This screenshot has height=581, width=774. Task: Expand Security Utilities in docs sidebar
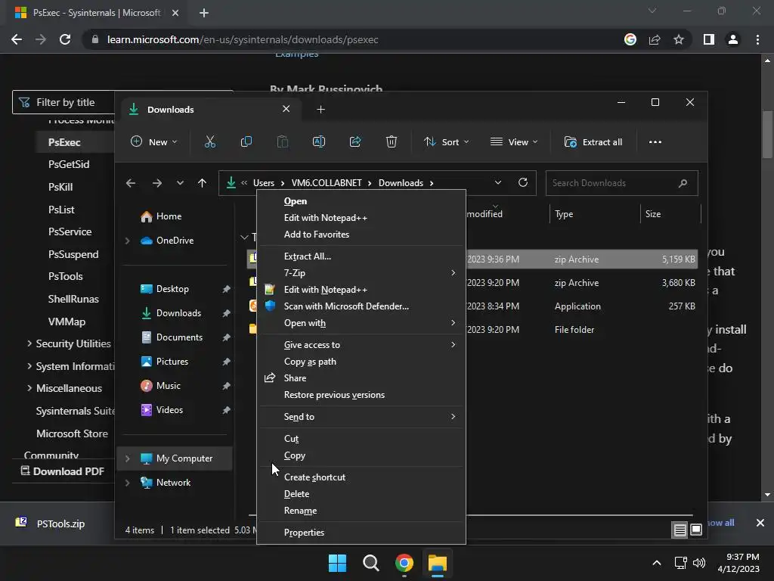coord(29,343)
